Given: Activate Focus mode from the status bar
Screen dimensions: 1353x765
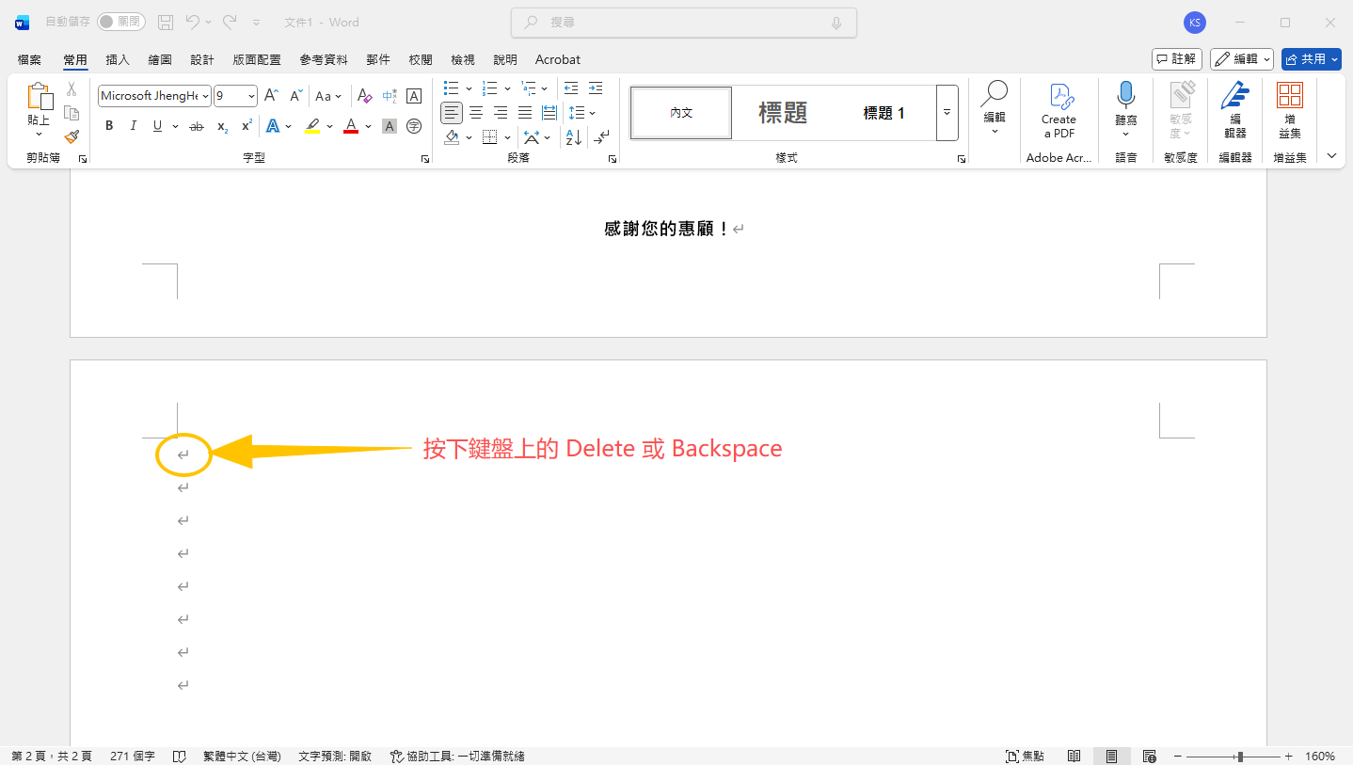Looking at the screenshot, I should (1025, 756).
